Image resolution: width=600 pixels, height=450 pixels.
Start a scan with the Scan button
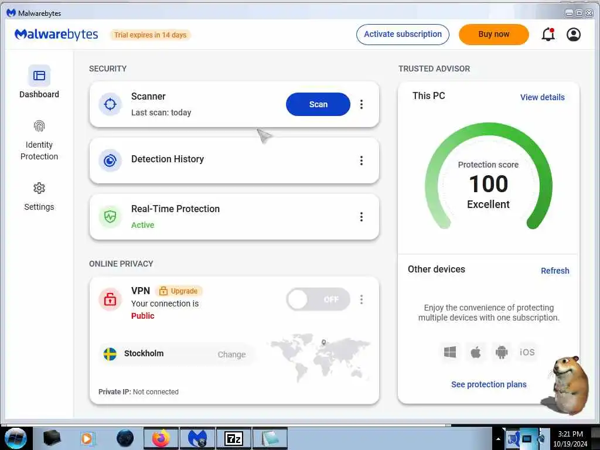pos(318,104)
